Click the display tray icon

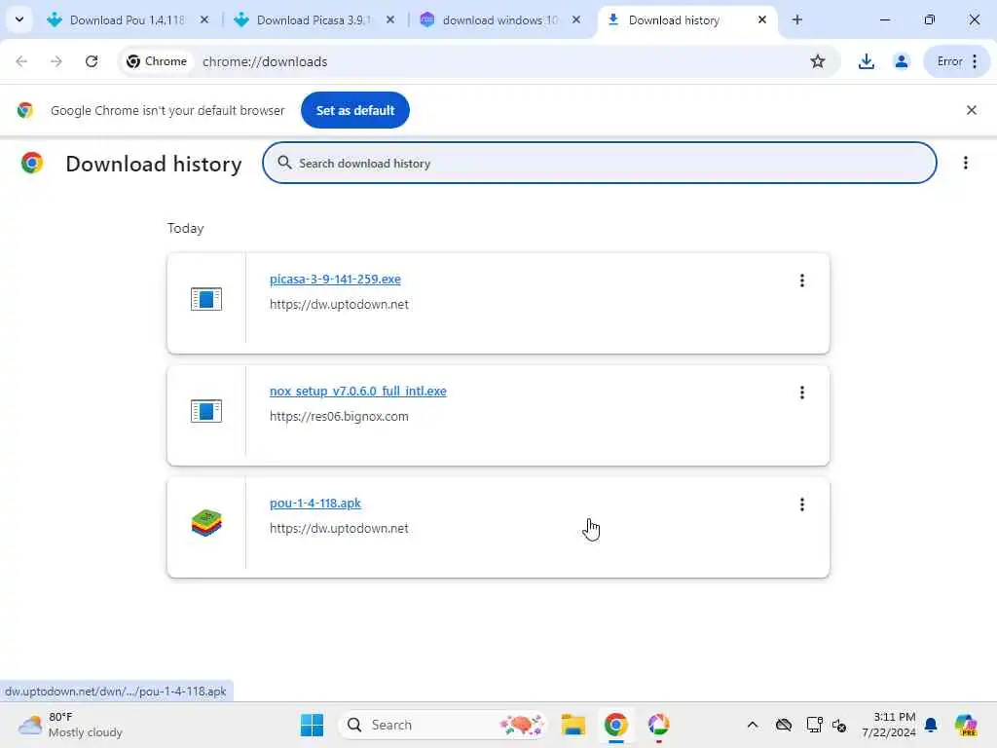(x=813, y=725)
